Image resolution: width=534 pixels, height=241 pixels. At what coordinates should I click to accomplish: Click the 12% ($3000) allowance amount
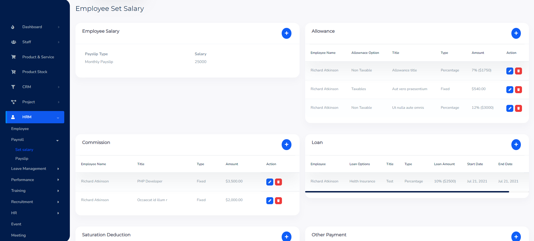[x=483, y=108]
